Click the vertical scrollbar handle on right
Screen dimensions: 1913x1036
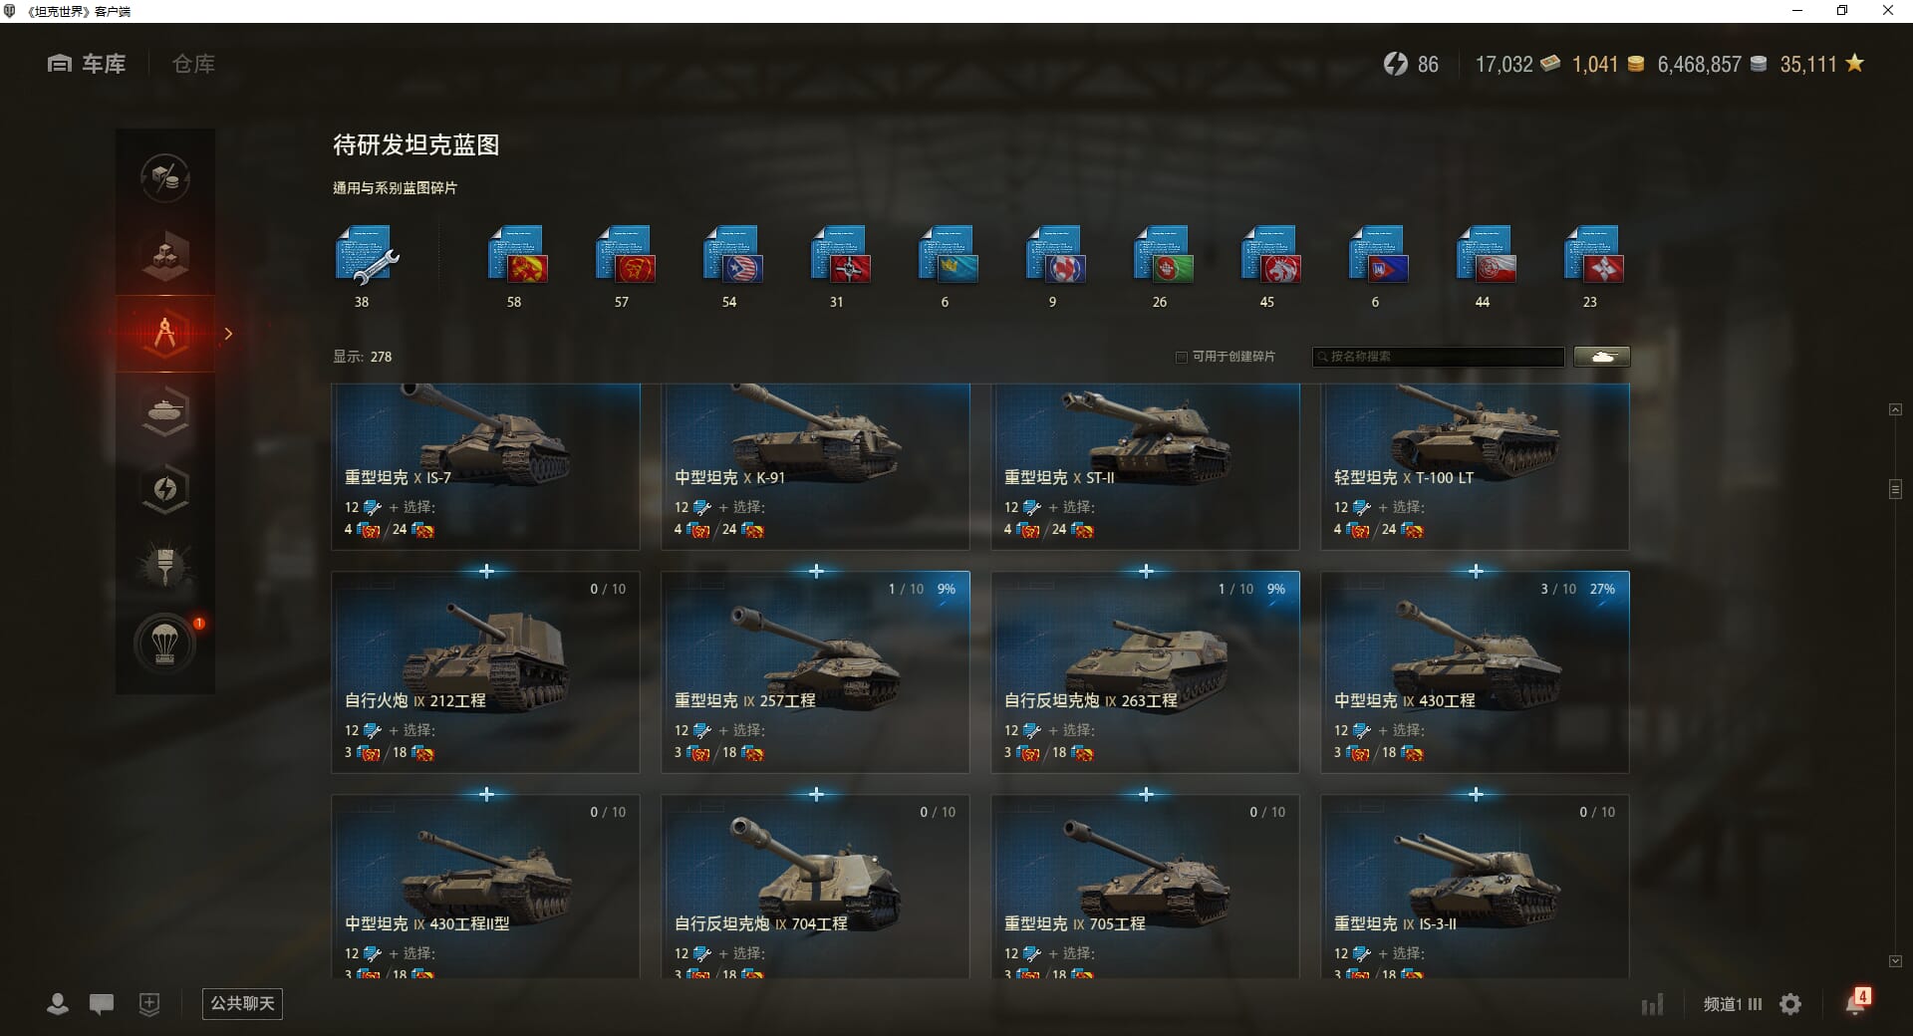(1895, 489)
